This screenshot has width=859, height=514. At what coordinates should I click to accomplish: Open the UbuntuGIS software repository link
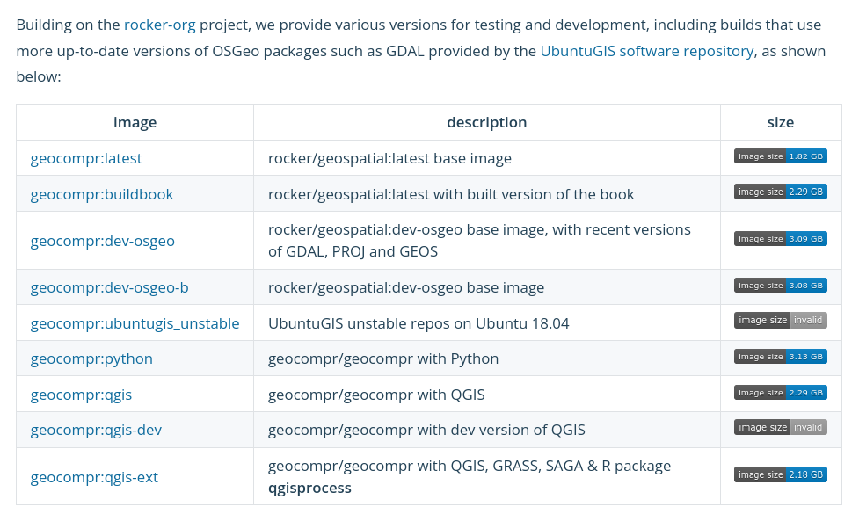[x=646, y=51]
